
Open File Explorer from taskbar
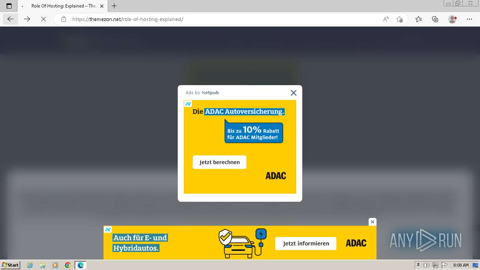(42, 265)
